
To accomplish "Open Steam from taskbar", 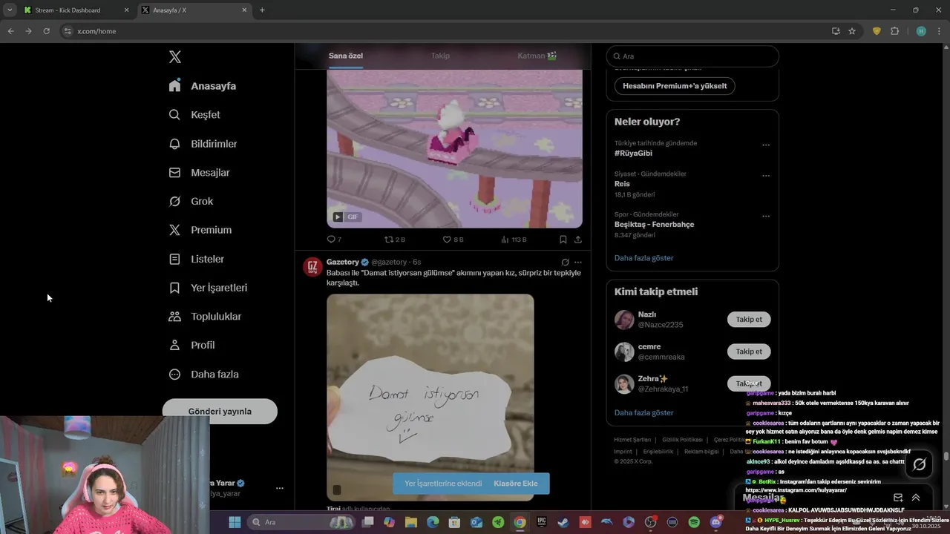I will point(563,522).
